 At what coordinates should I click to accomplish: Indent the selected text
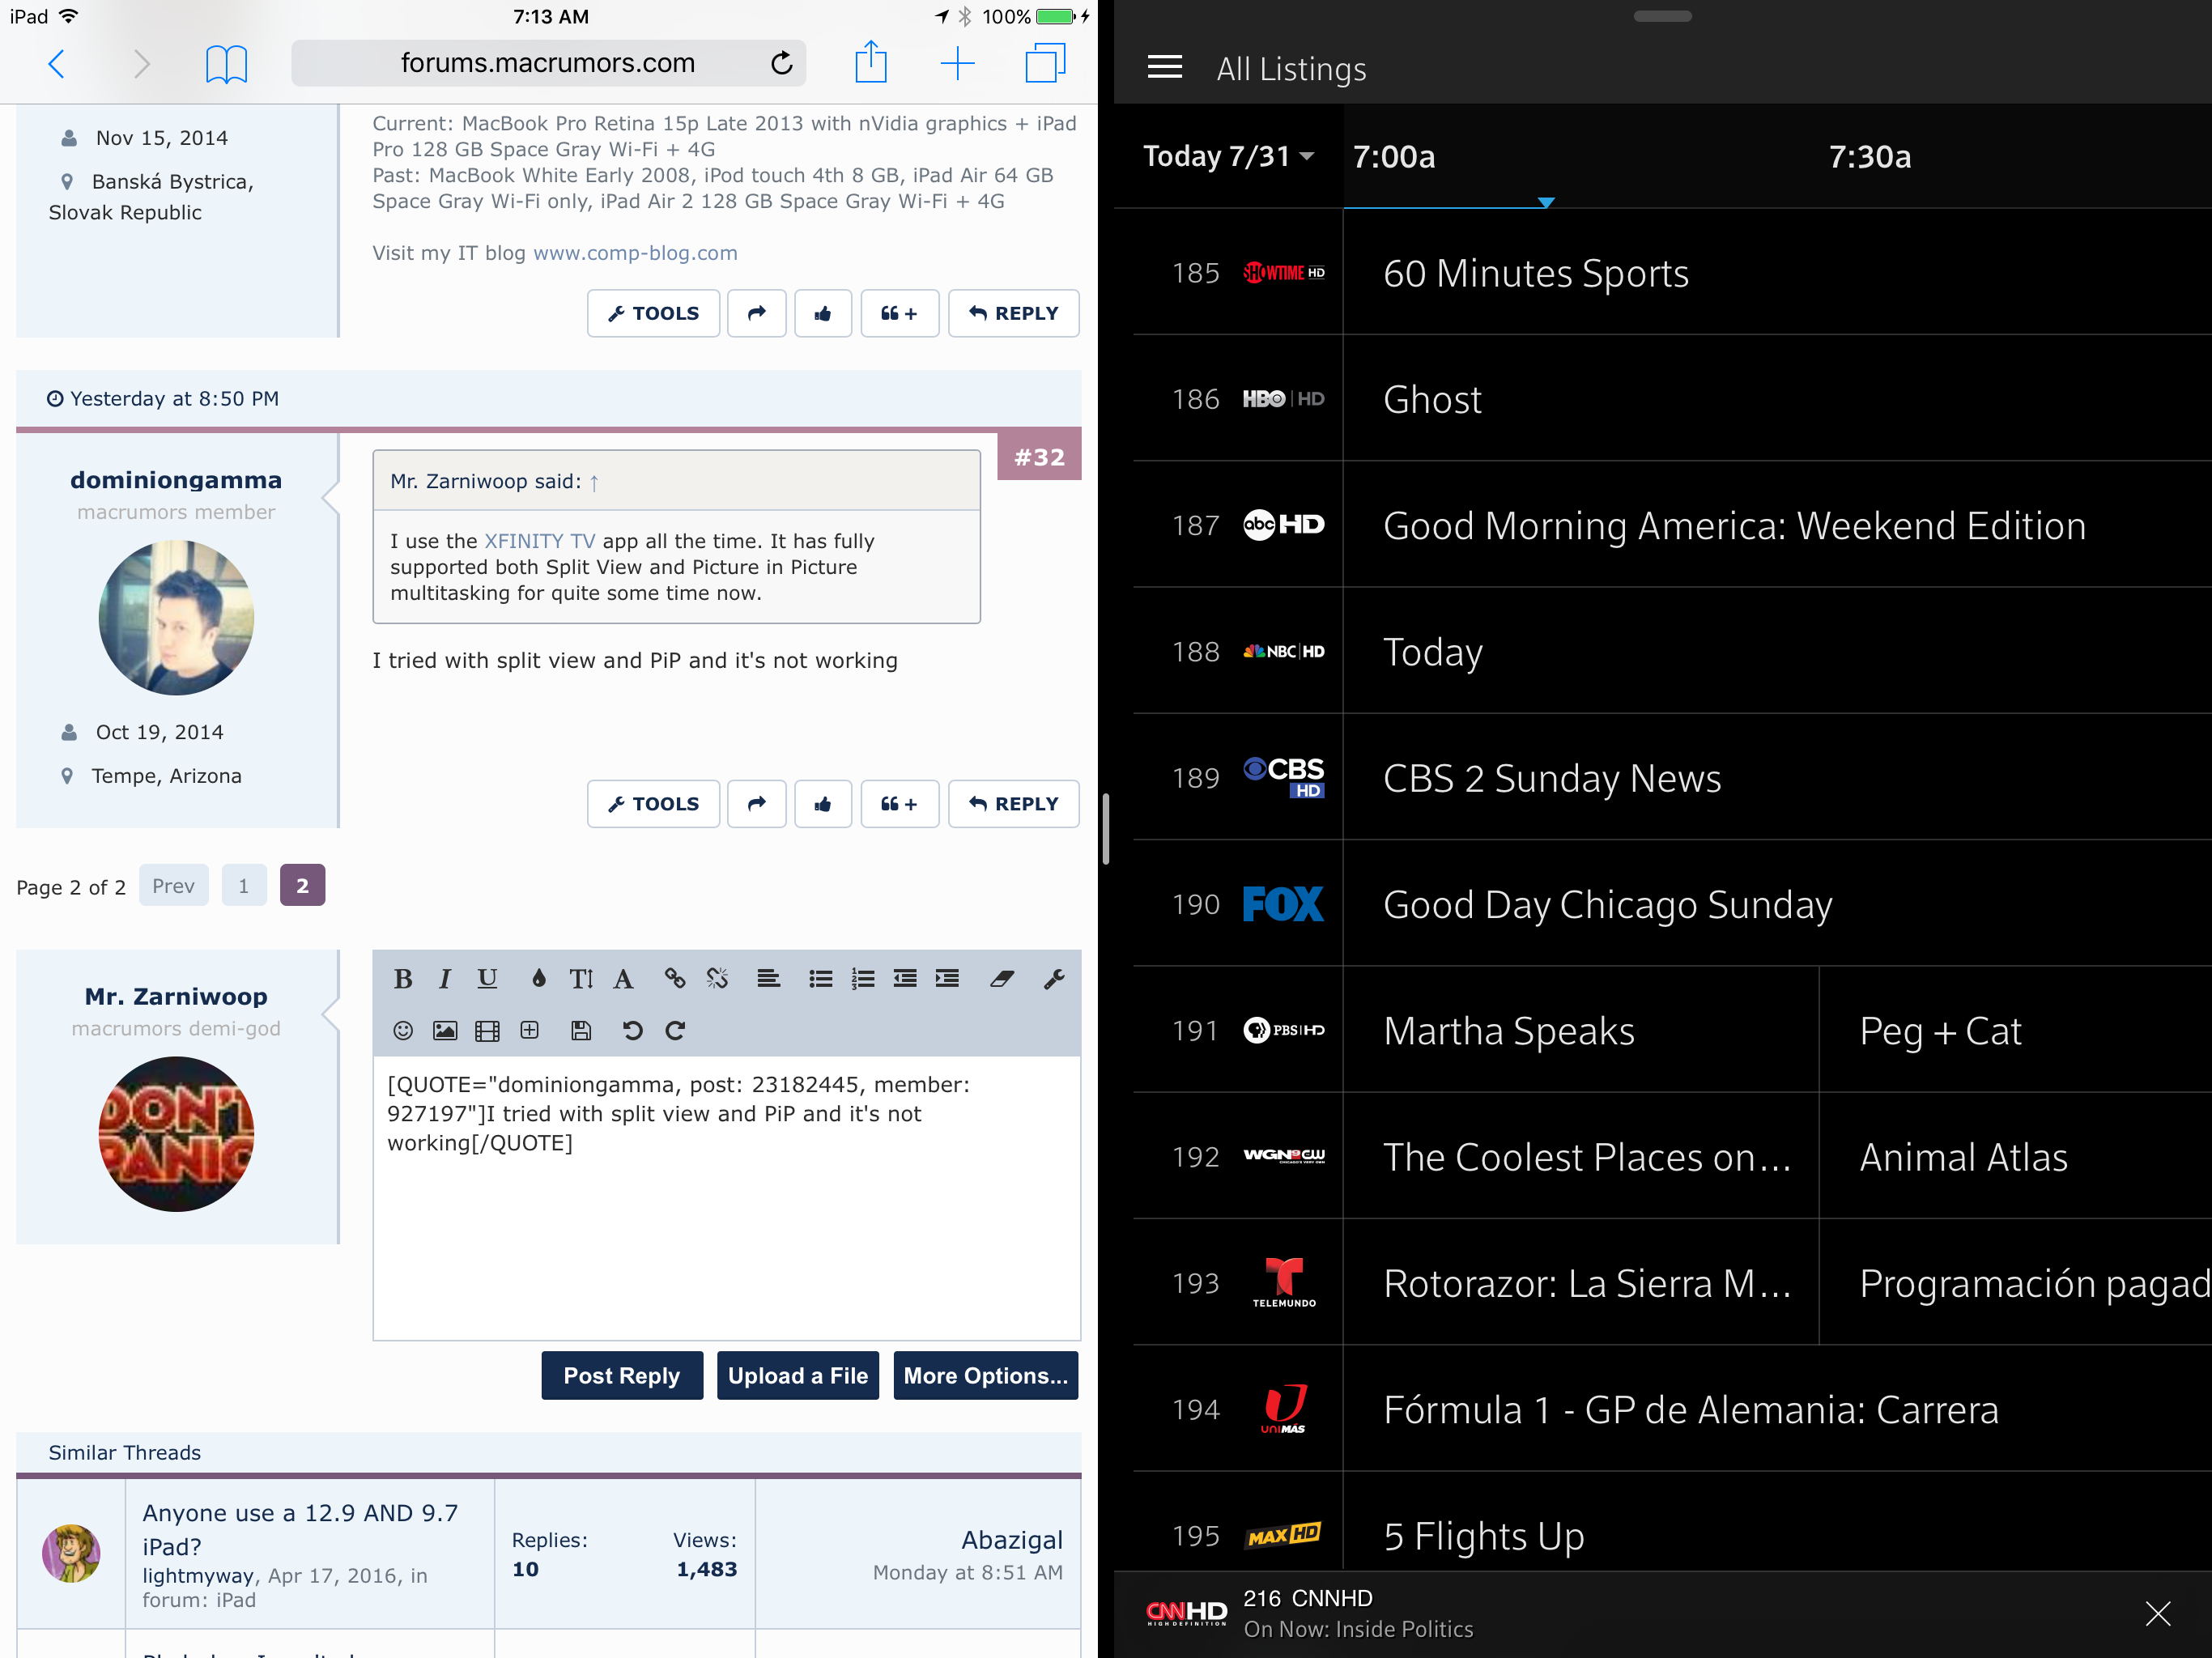pos(947,979)
